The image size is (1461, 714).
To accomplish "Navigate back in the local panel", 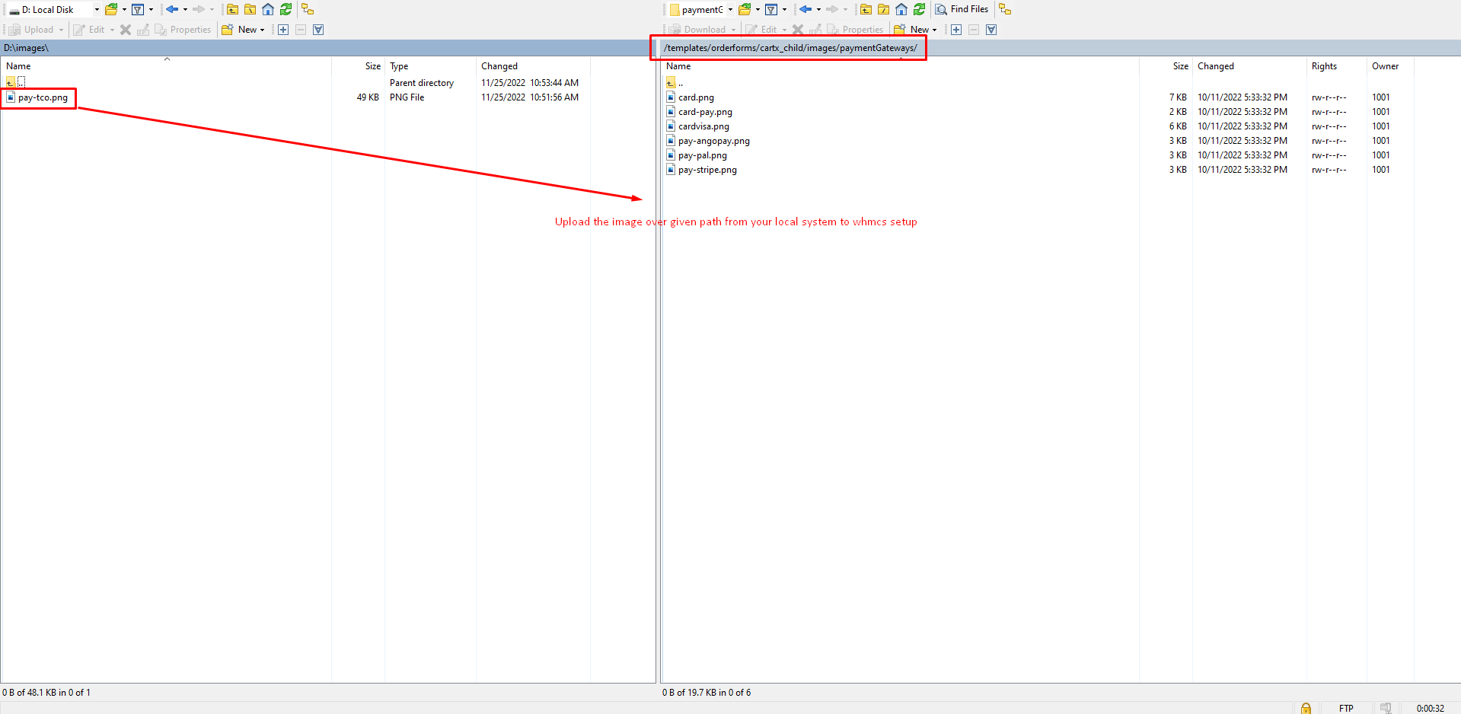I will click(172, 10).
